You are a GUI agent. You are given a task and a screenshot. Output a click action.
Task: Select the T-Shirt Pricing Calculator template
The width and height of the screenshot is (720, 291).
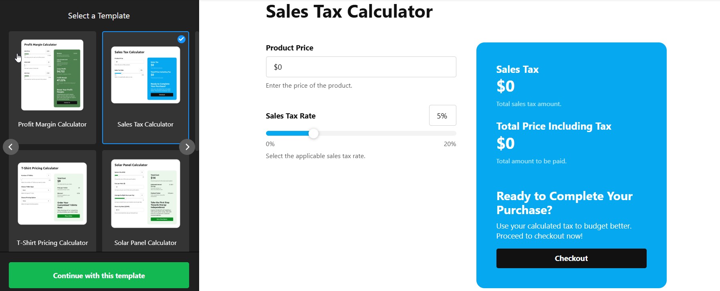click(x=52, y=194)
